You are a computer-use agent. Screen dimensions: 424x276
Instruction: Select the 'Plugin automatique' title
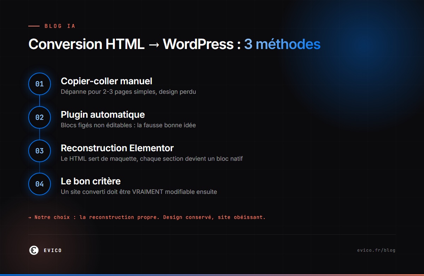103,115
